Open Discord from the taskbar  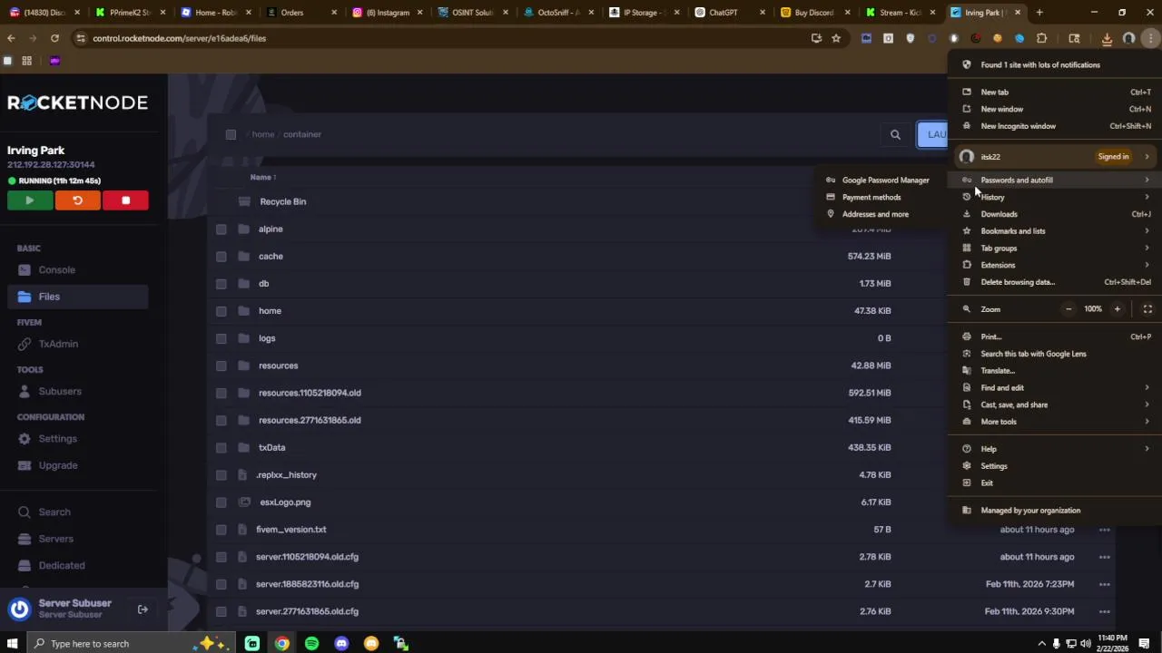[341, 644]
